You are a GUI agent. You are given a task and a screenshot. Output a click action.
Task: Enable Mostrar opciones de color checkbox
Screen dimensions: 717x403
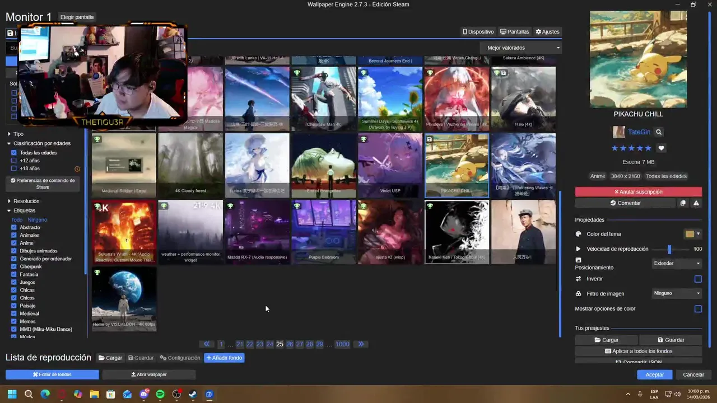coord(698,309)
